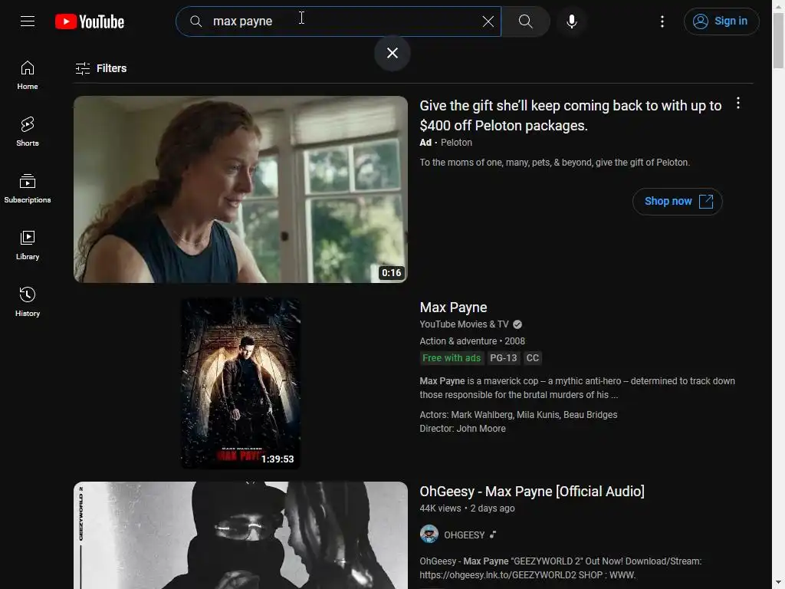Open the OHGEESY channel avatar
This screenshot has height=589, width=785.
[x=429, y=535]
